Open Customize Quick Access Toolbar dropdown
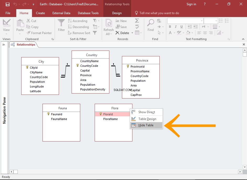This screenshot has height=180, width=247. click(x=33, y=4)
